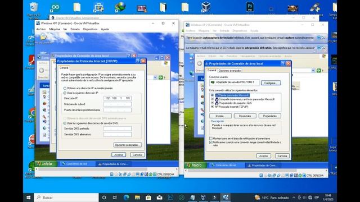
Task: Uncheck Protocolo Internet (TCP/IP) checkbox
Action: (x=212, y=107)
